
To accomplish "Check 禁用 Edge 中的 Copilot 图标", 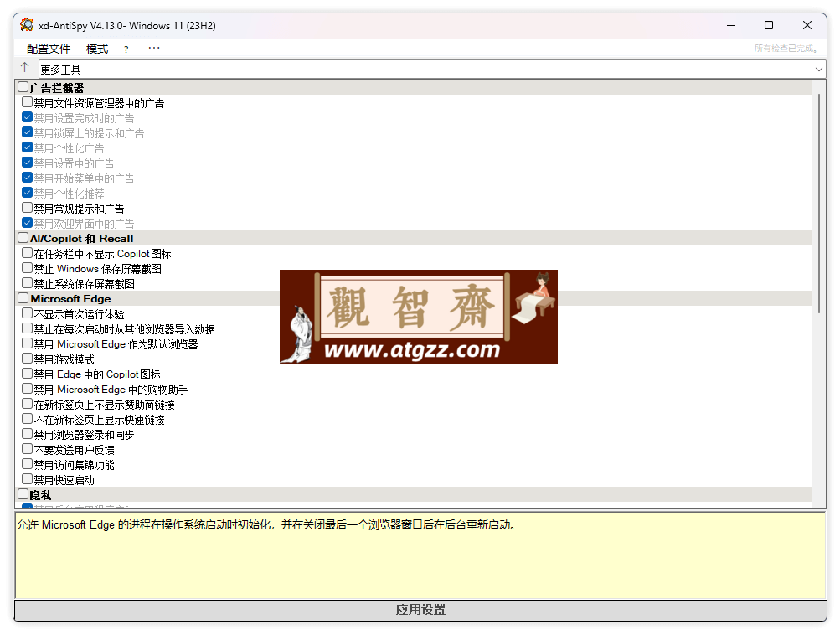I will 28,373.
